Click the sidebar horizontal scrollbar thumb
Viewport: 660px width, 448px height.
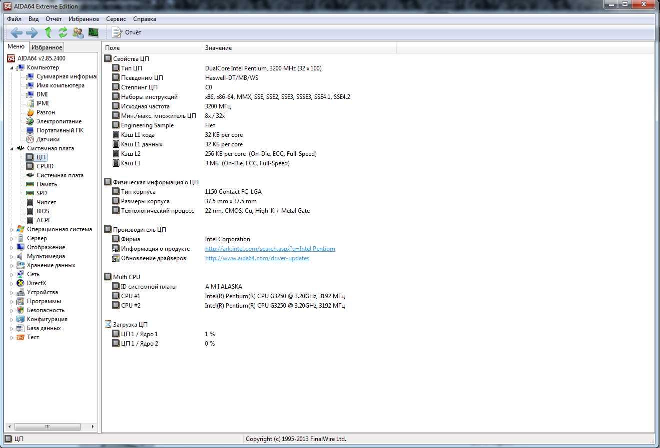pyautogui.click(x=48, y=427)
